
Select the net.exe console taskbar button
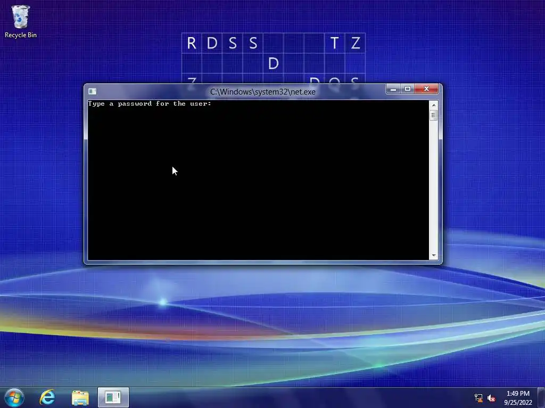pyautogui.click(x=113, y=397)
